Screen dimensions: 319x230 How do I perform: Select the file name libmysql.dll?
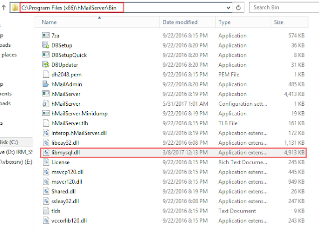click(x=65, y=153)
